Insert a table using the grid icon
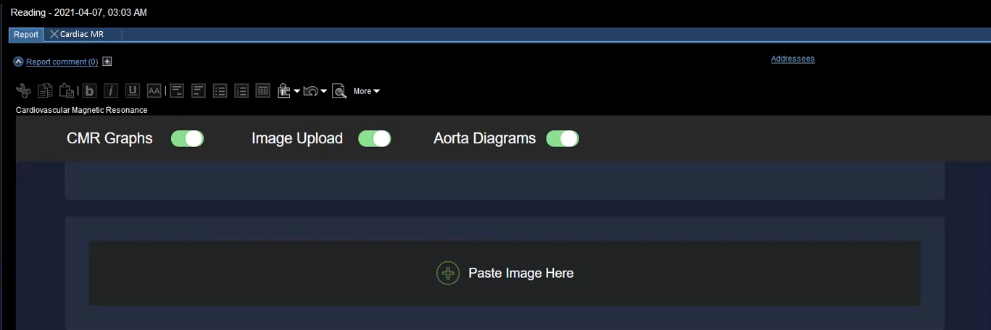The image size is (991, 330). [263, 91]
